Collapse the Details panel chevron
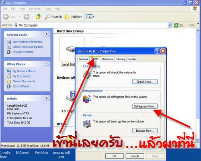Viewport: 201px width, 161px height. click(47, 98)
